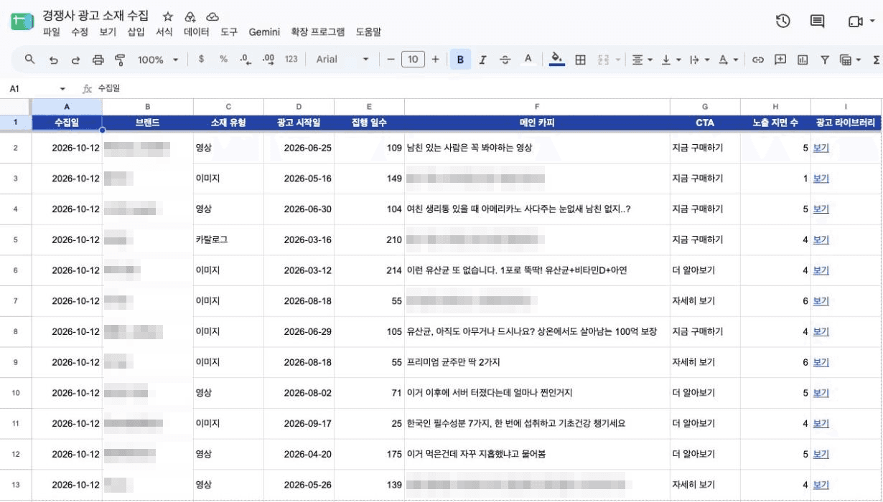Open the 확장 프로그램 menu

tap(317, 32)
